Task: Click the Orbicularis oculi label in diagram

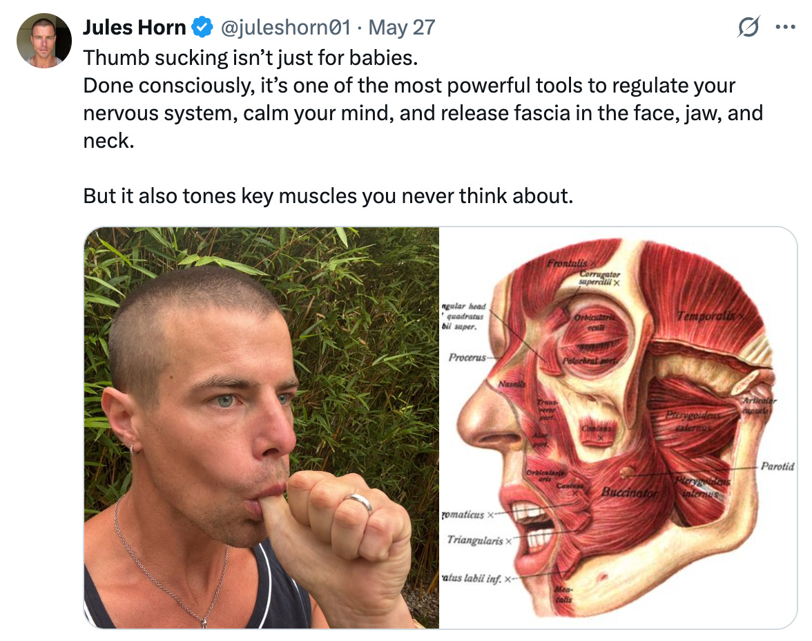Action: (594, 322)
